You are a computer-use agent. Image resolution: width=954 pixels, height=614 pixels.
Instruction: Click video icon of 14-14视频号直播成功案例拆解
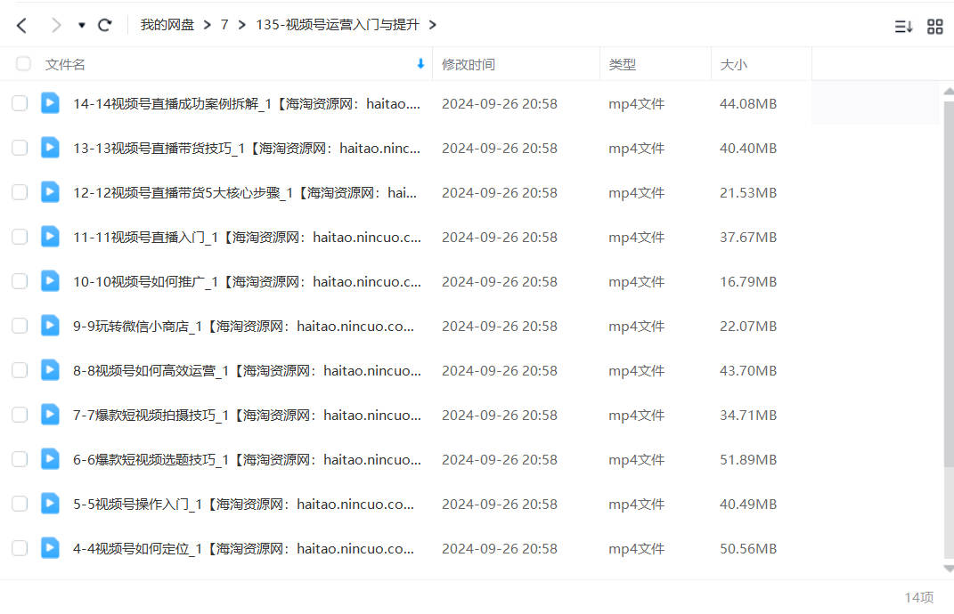click(x=50, y=102)
